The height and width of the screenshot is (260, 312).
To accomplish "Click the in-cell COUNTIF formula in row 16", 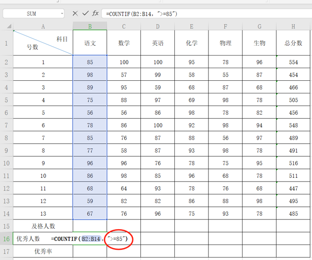I will [x=90, y=239].
